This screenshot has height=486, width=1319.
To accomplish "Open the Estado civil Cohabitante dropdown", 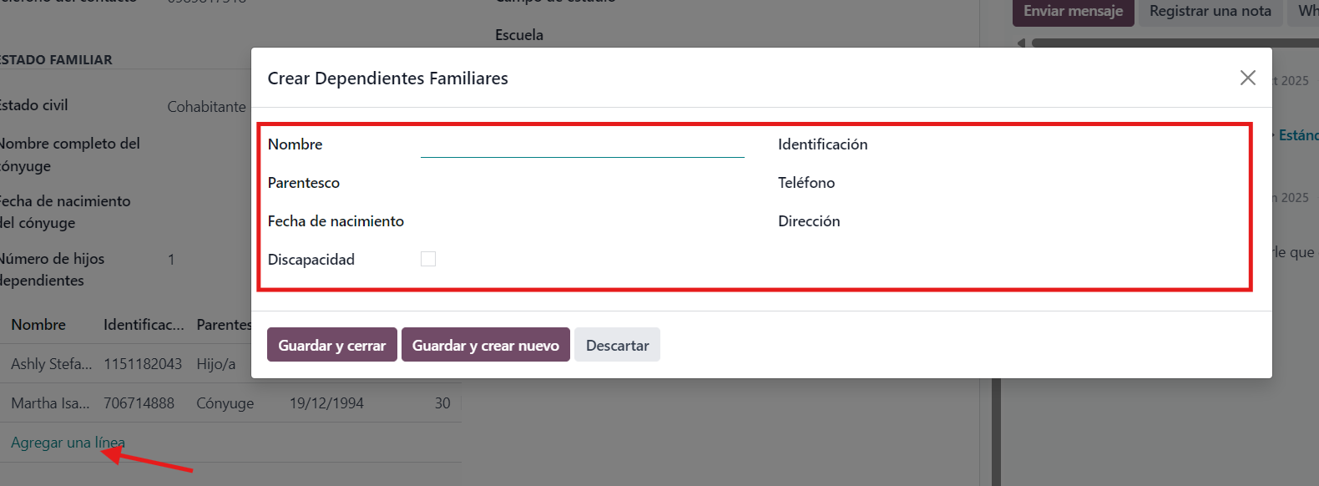I will point(206,107).
